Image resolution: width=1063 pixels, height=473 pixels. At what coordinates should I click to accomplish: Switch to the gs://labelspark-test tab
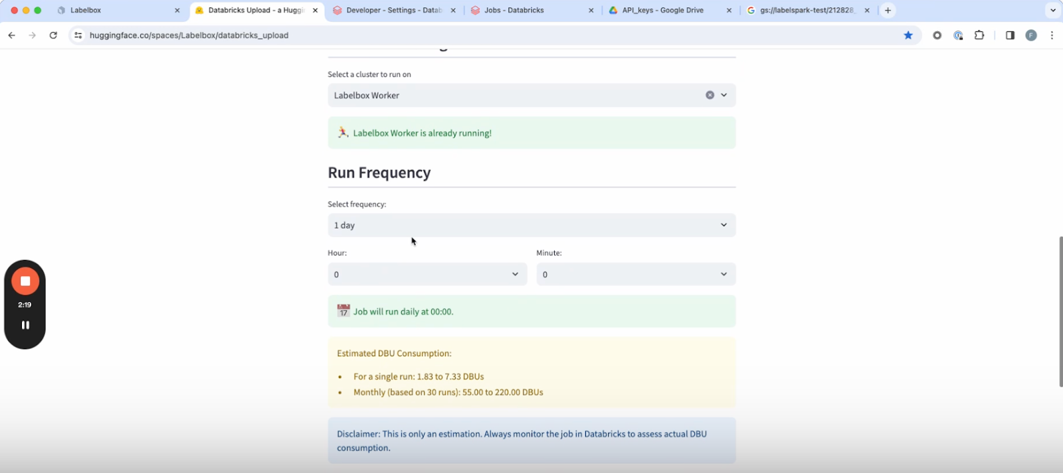(807, 10)
